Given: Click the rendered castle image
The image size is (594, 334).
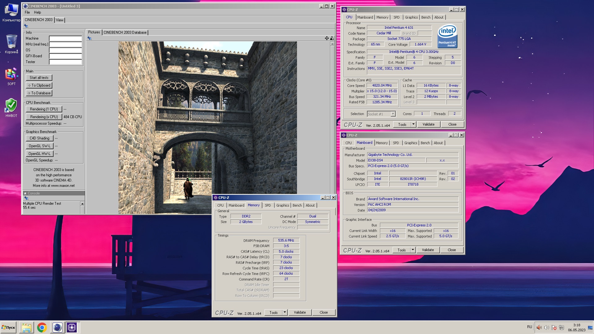Looking at the screenshot, I should pyautogui.click(x=208, y=127).
